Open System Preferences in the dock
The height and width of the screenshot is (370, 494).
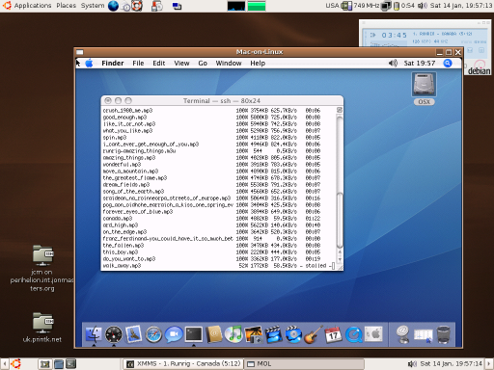[373, 334]
